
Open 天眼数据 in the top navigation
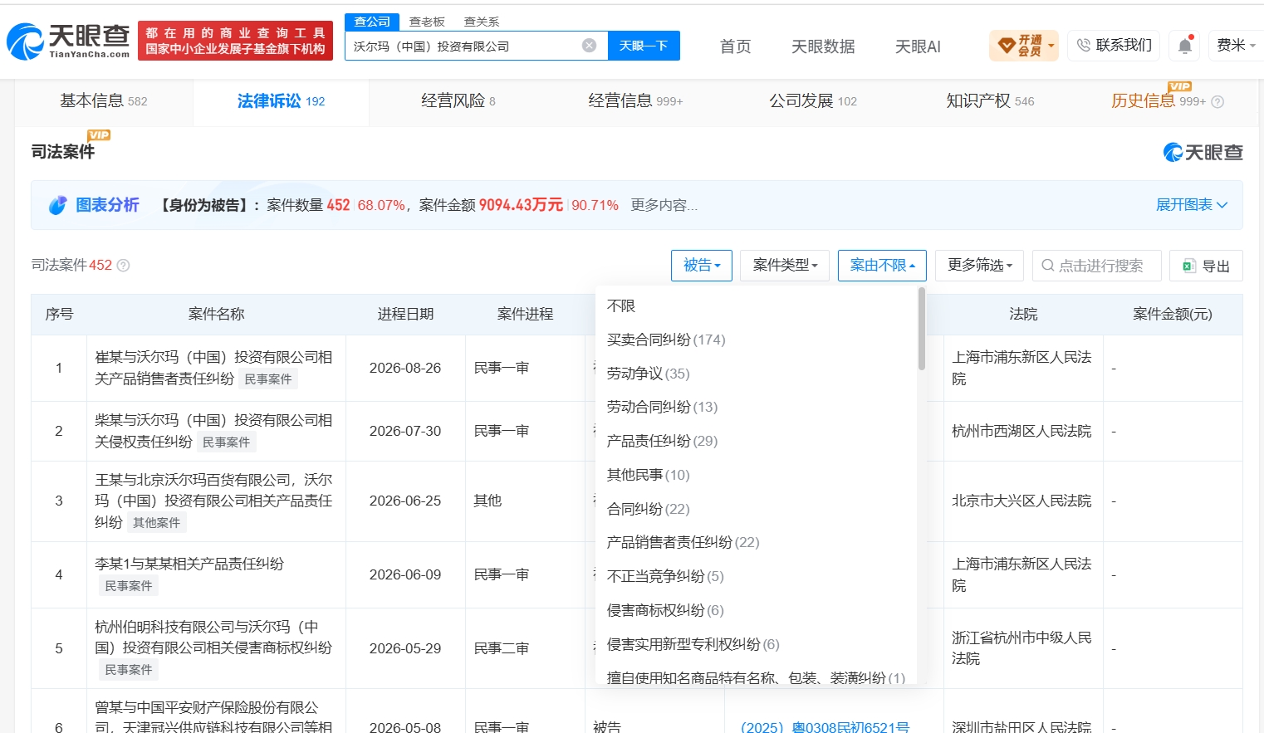(823, 46)
